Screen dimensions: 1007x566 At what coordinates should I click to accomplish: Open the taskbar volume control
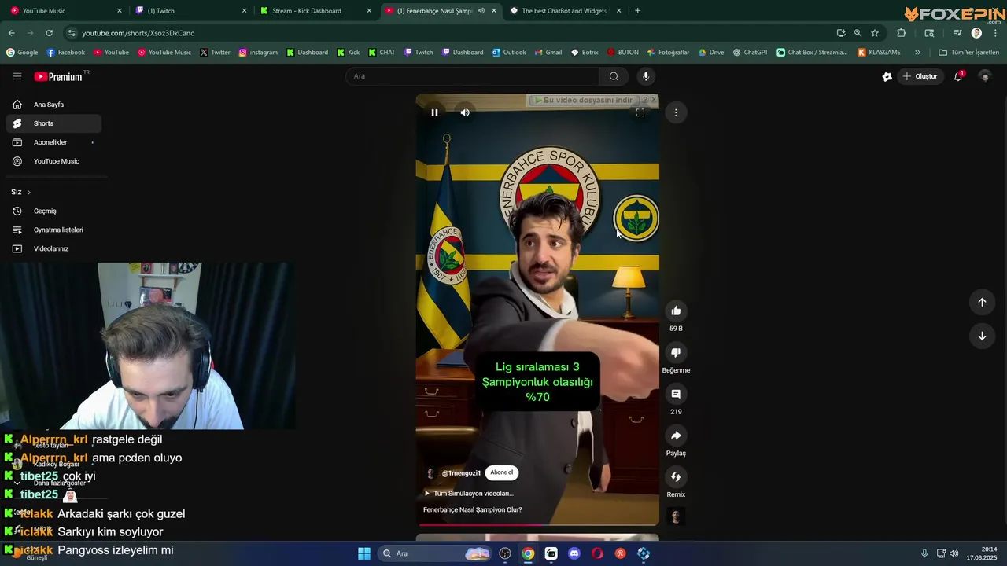[954, 553]
